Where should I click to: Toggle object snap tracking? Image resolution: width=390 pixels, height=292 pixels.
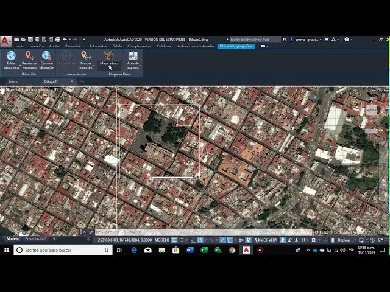pos(222,240)
